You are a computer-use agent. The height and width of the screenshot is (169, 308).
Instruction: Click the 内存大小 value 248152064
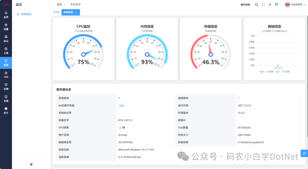coord(244,135)
